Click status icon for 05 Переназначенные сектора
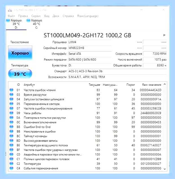The height and width of the screenshot is (179, 175). point(11,104)
